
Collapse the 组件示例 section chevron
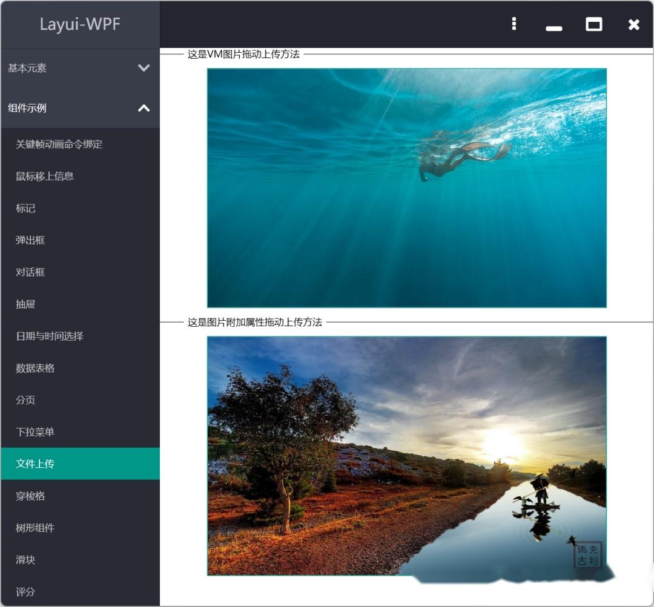(144, 109)
